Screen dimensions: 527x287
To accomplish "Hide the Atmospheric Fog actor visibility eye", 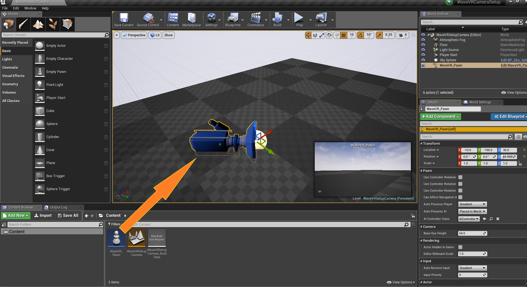I will click(x=423, y=40).
